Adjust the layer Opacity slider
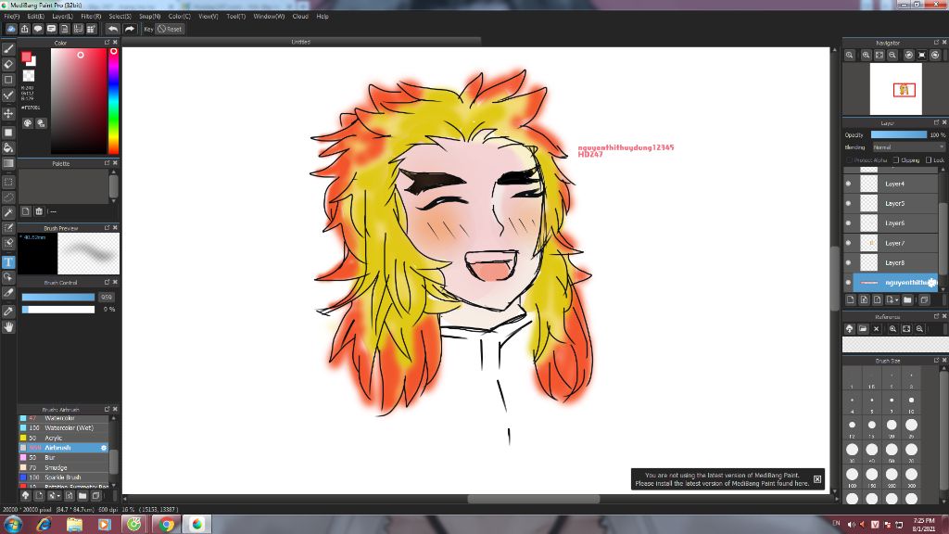 [899, 135]
